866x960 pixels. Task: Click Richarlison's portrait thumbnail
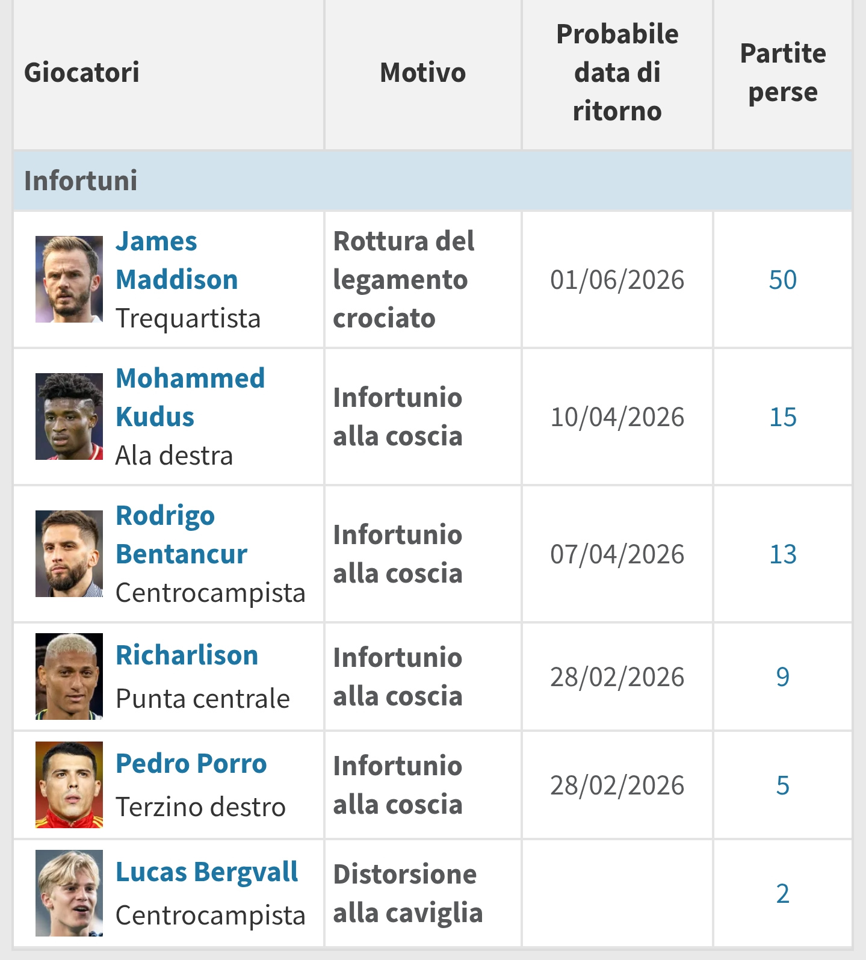coord(69,677)
